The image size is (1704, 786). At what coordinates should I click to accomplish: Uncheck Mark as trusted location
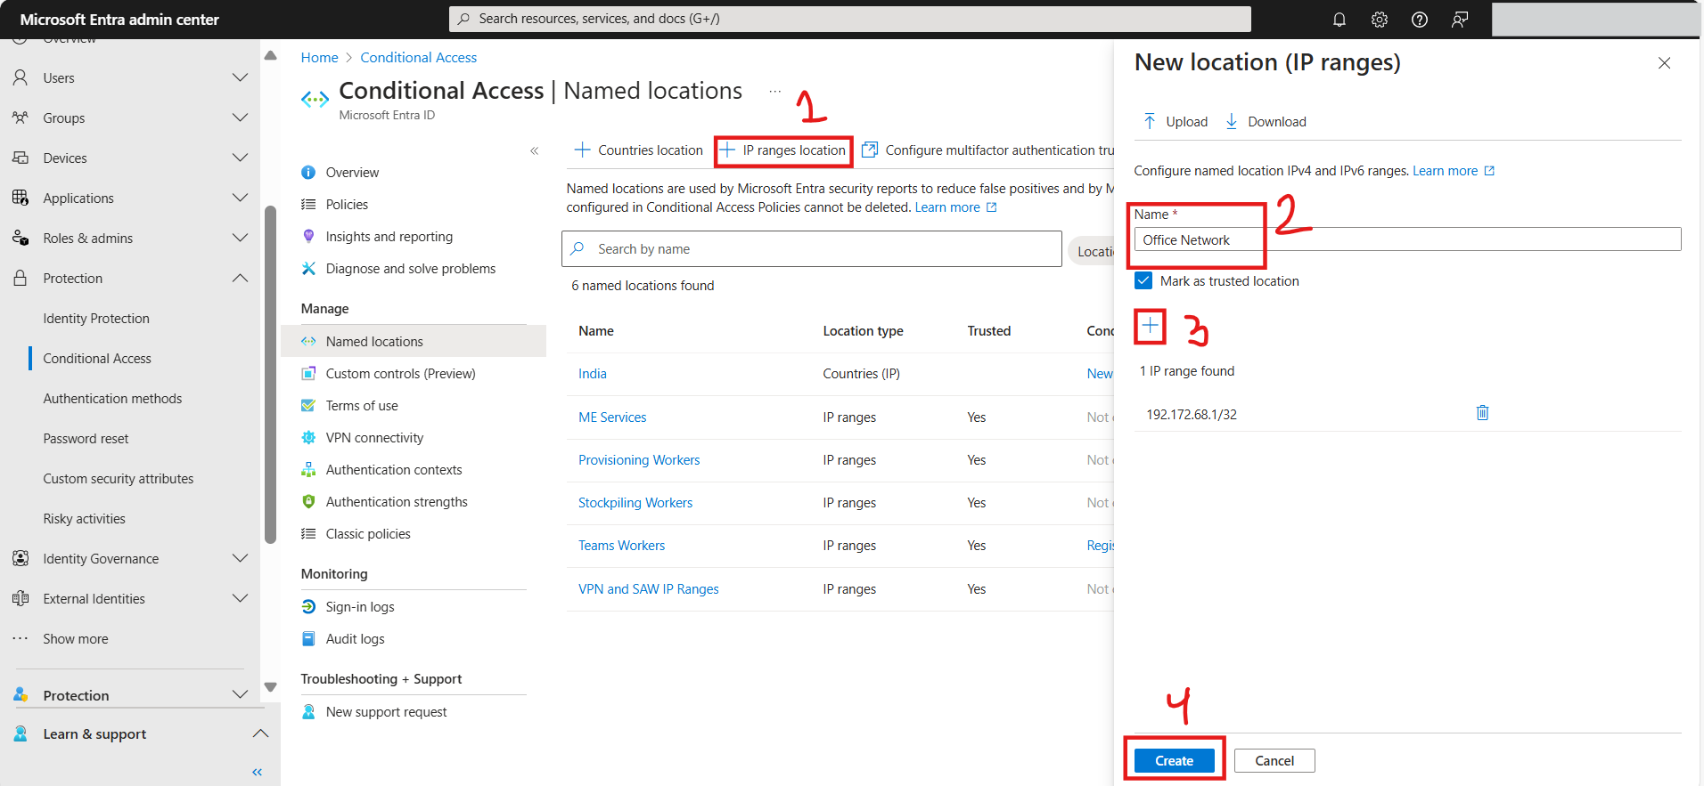(x=1143, y=280)
